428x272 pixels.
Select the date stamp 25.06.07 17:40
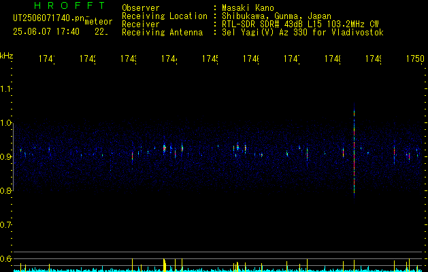[x=46, y=32]
